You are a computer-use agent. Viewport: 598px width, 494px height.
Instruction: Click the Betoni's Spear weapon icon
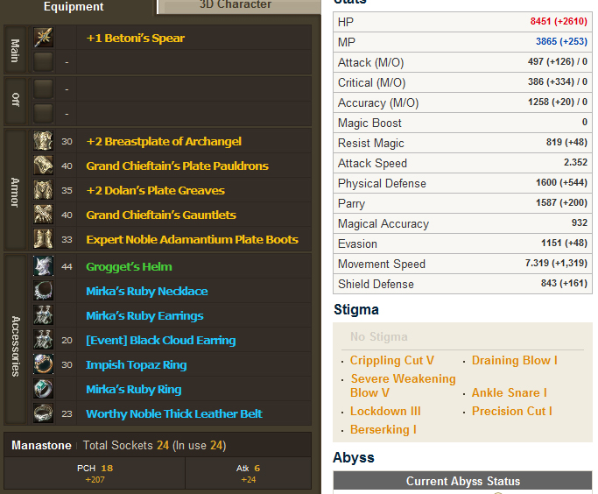[x=43, y=38]
